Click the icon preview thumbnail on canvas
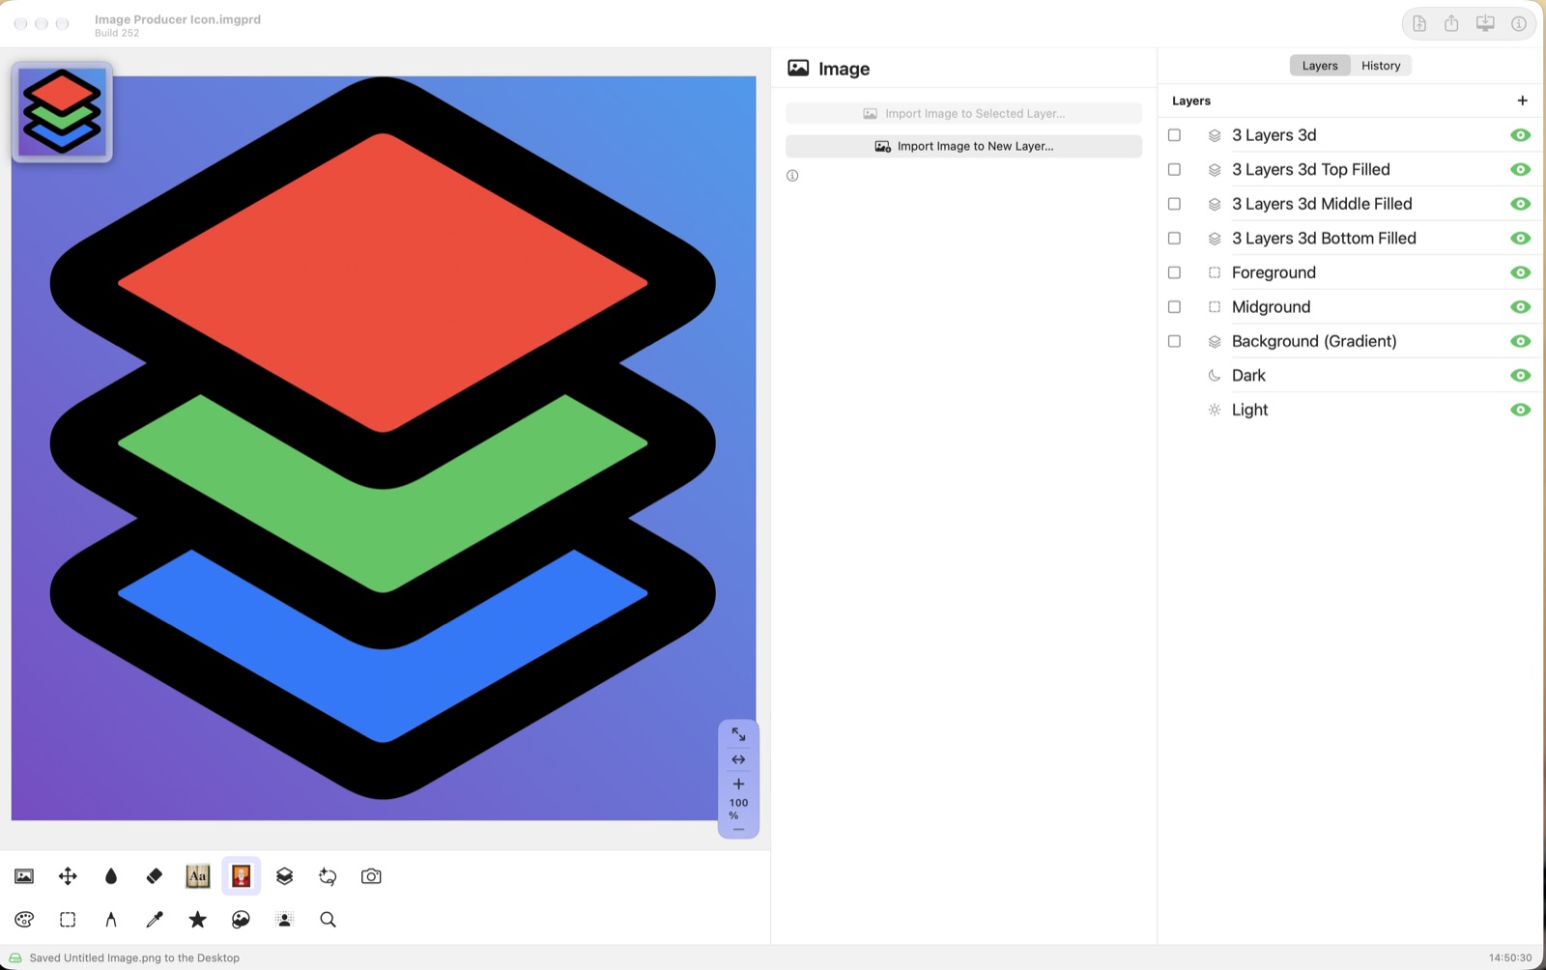 (x=62, y=112)
